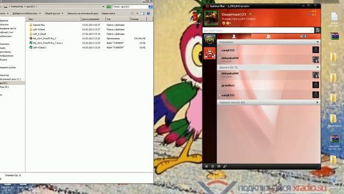Viewport: 344px width, 194px height.
Task: Click Записать на оптический диск in Explorer
Action: coord(83,13)
